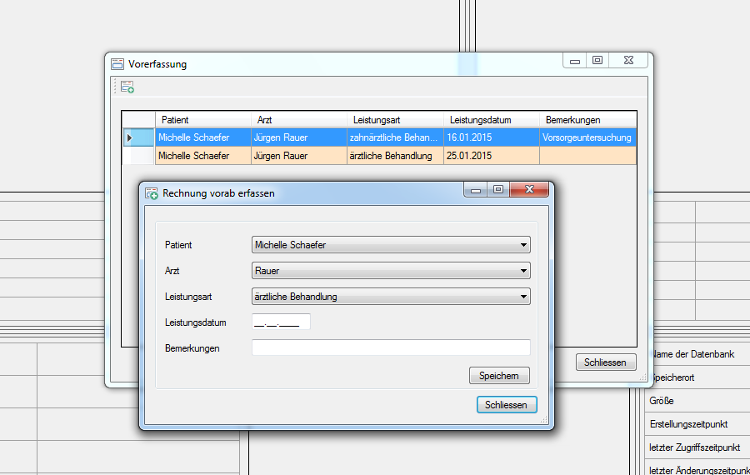Maximize the Rechnung vorab erfassen dialog
750x475 pixels.
click(x=498, y=191)
